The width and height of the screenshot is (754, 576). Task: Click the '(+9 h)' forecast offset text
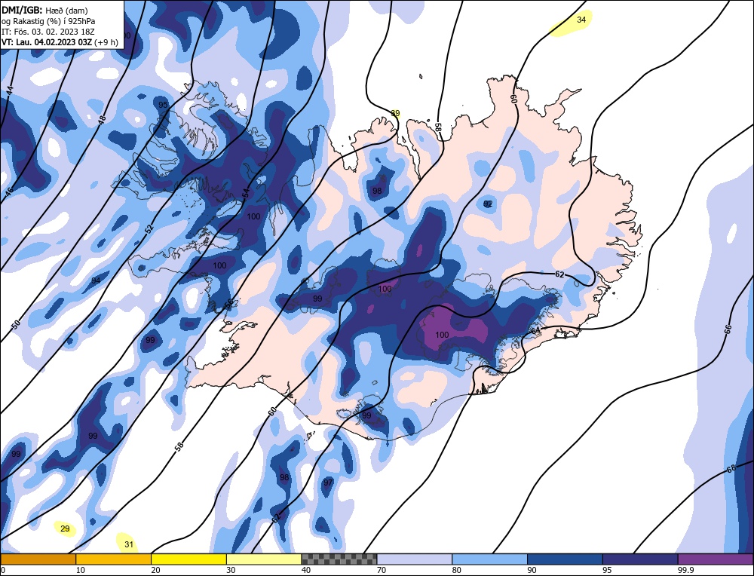pos(106,42)
